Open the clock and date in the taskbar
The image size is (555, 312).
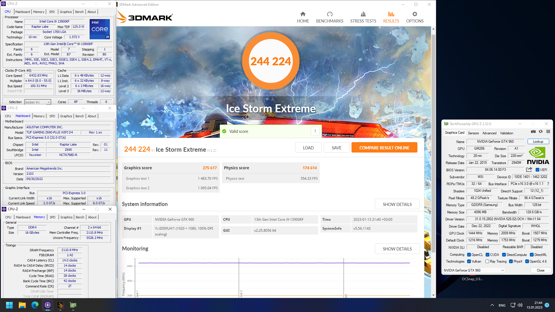[534, 305]
